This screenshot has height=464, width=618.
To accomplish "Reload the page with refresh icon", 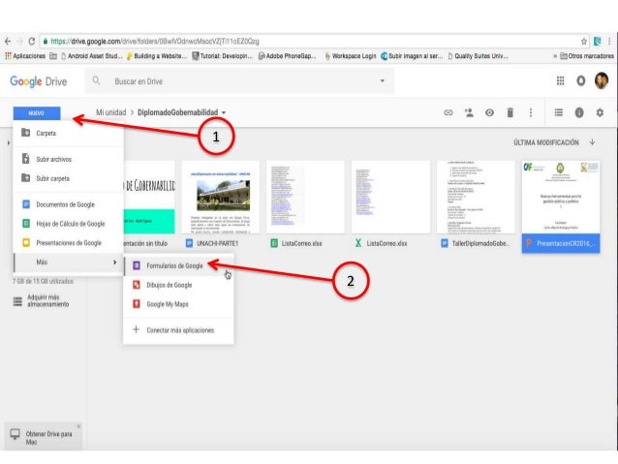I will 32,41.
